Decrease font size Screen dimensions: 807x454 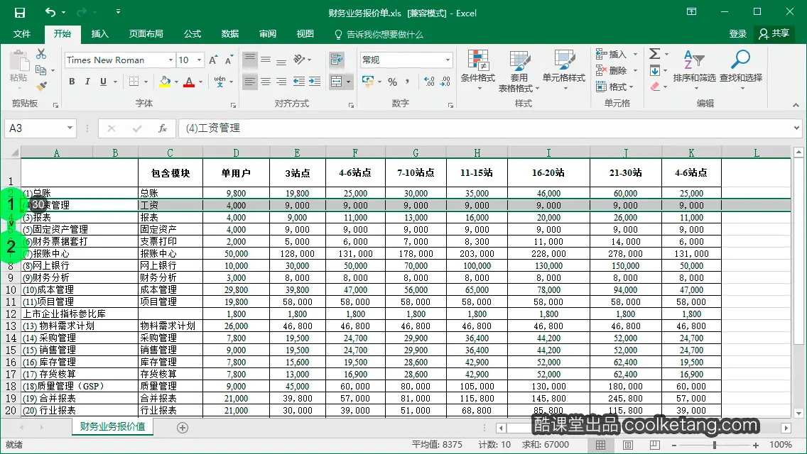[x=229, y=60]
